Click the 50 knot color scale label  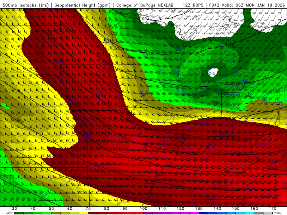[51, 209]
